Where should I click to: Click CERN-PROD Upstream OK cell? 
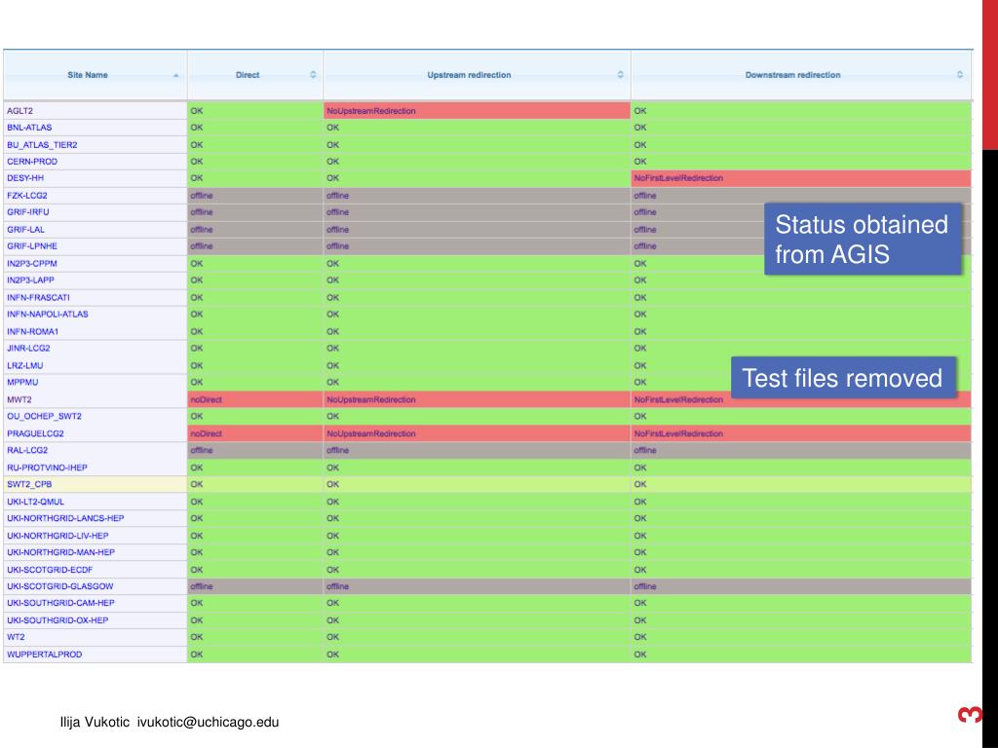pos(477,162)
